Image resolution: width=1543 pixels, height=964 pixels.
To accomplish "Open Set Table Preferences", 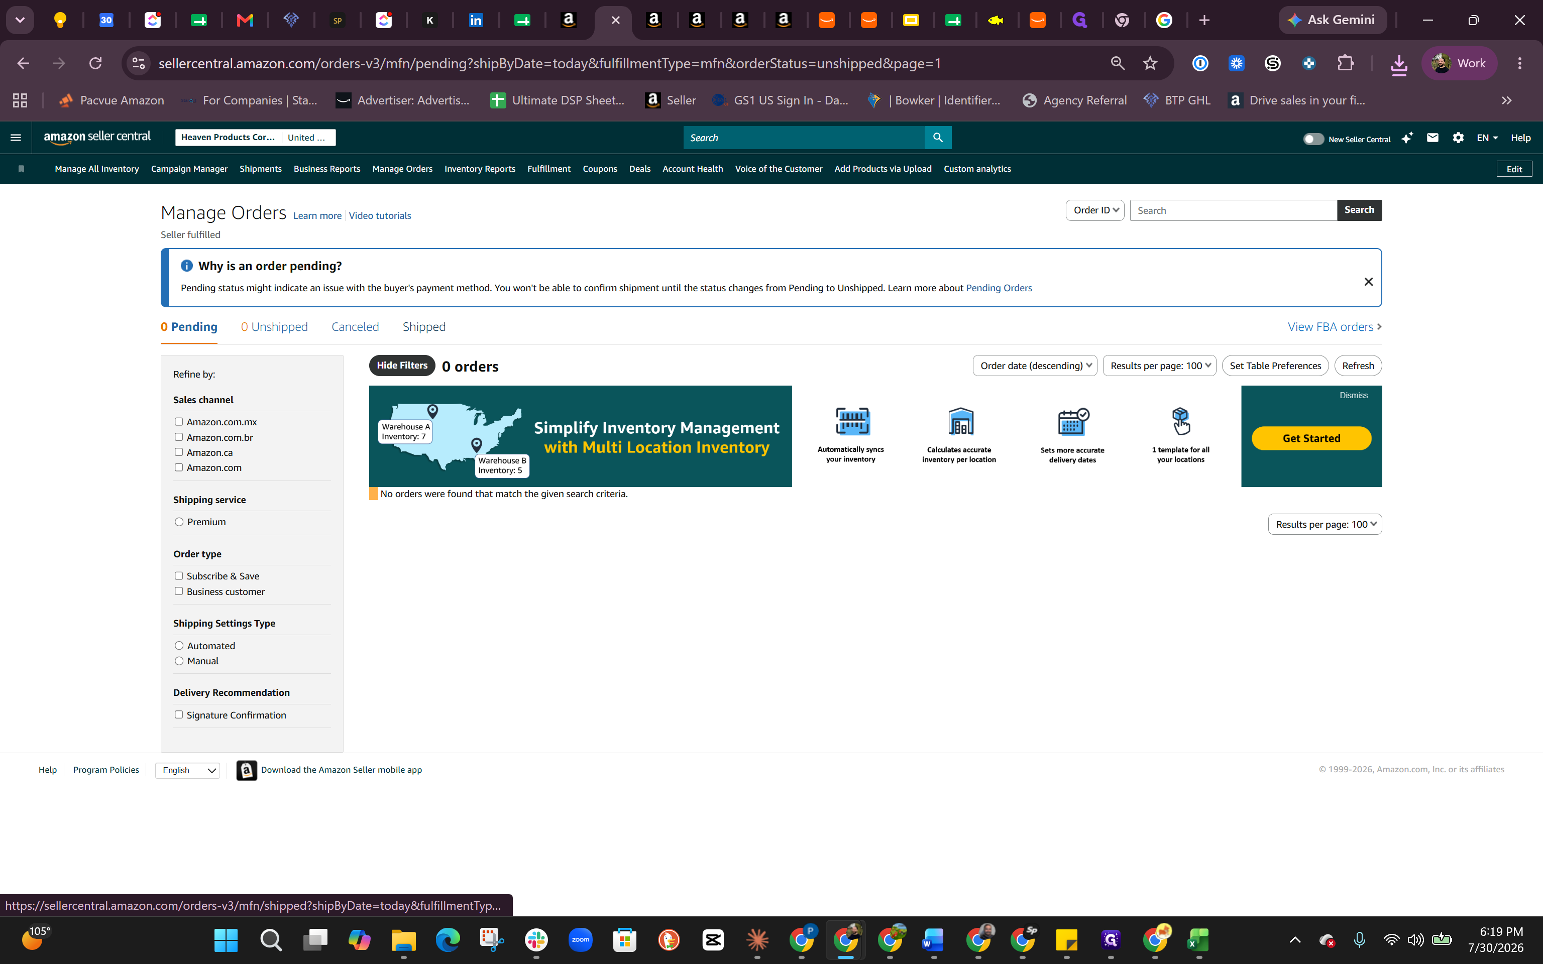I will 1275,366.
